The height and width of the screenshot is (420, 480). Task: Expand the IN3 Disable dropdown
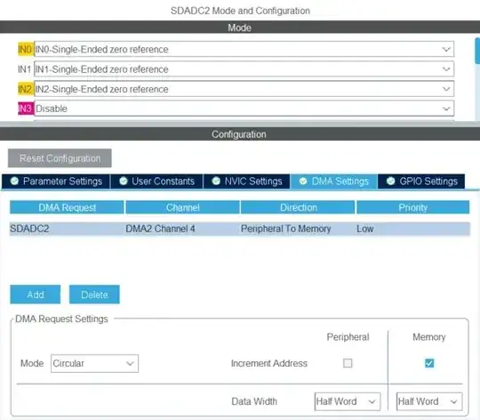(244, 109)
